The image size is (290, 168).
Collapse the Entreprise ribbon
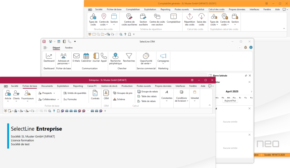point(210,105)
